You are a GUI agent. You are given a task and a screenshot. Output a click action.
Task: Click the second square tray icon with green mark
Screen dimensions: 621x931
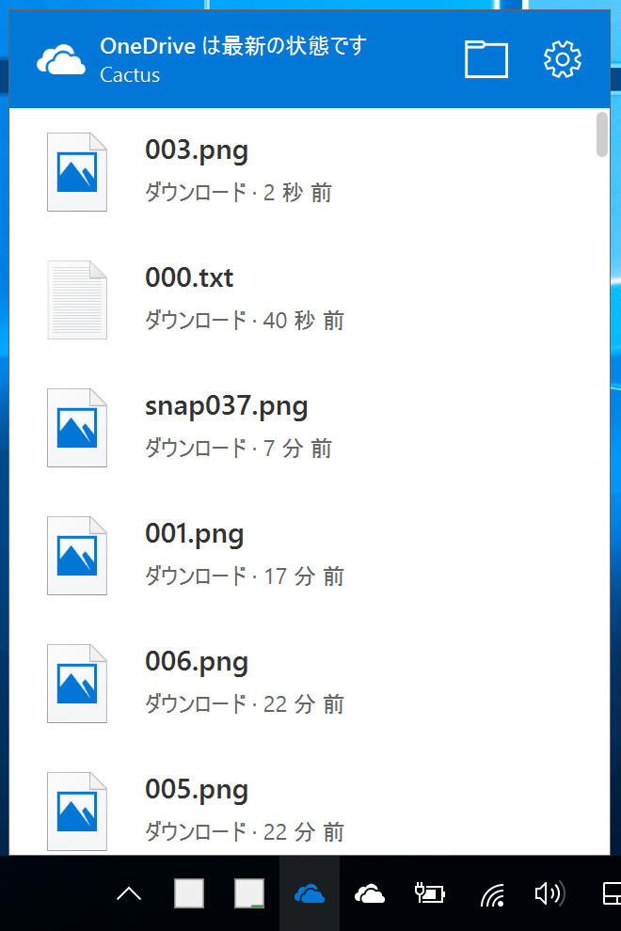249,893
